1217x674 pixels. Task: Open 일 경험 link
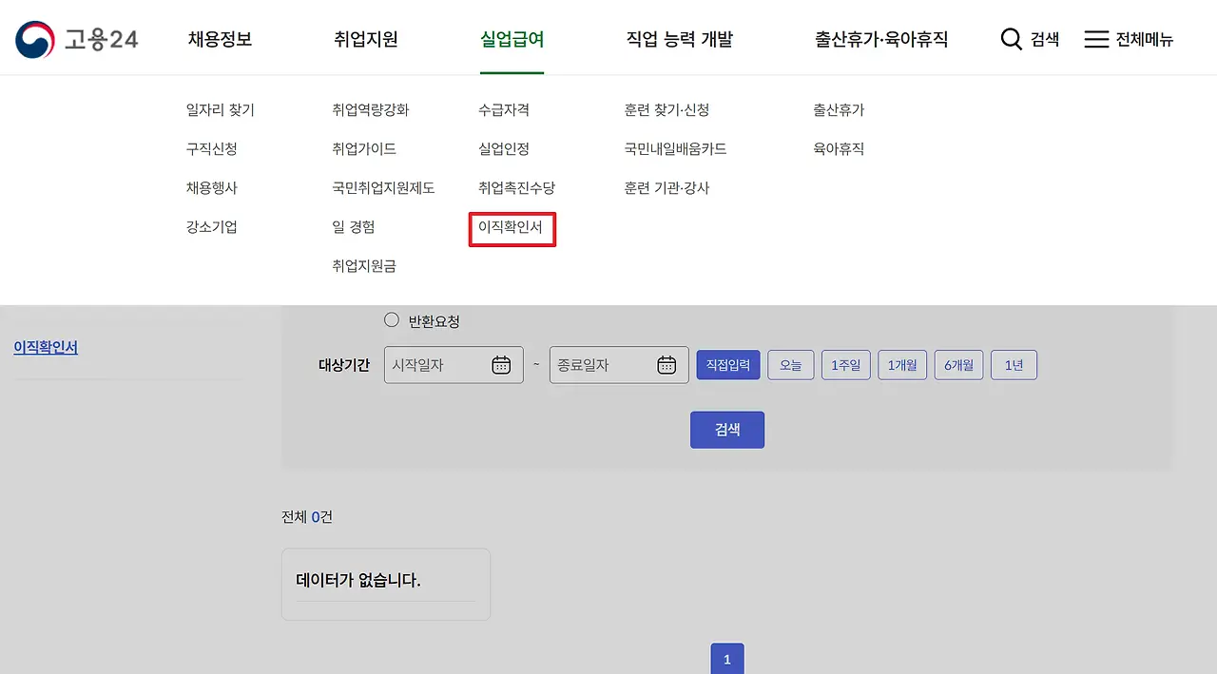point(354,227)
